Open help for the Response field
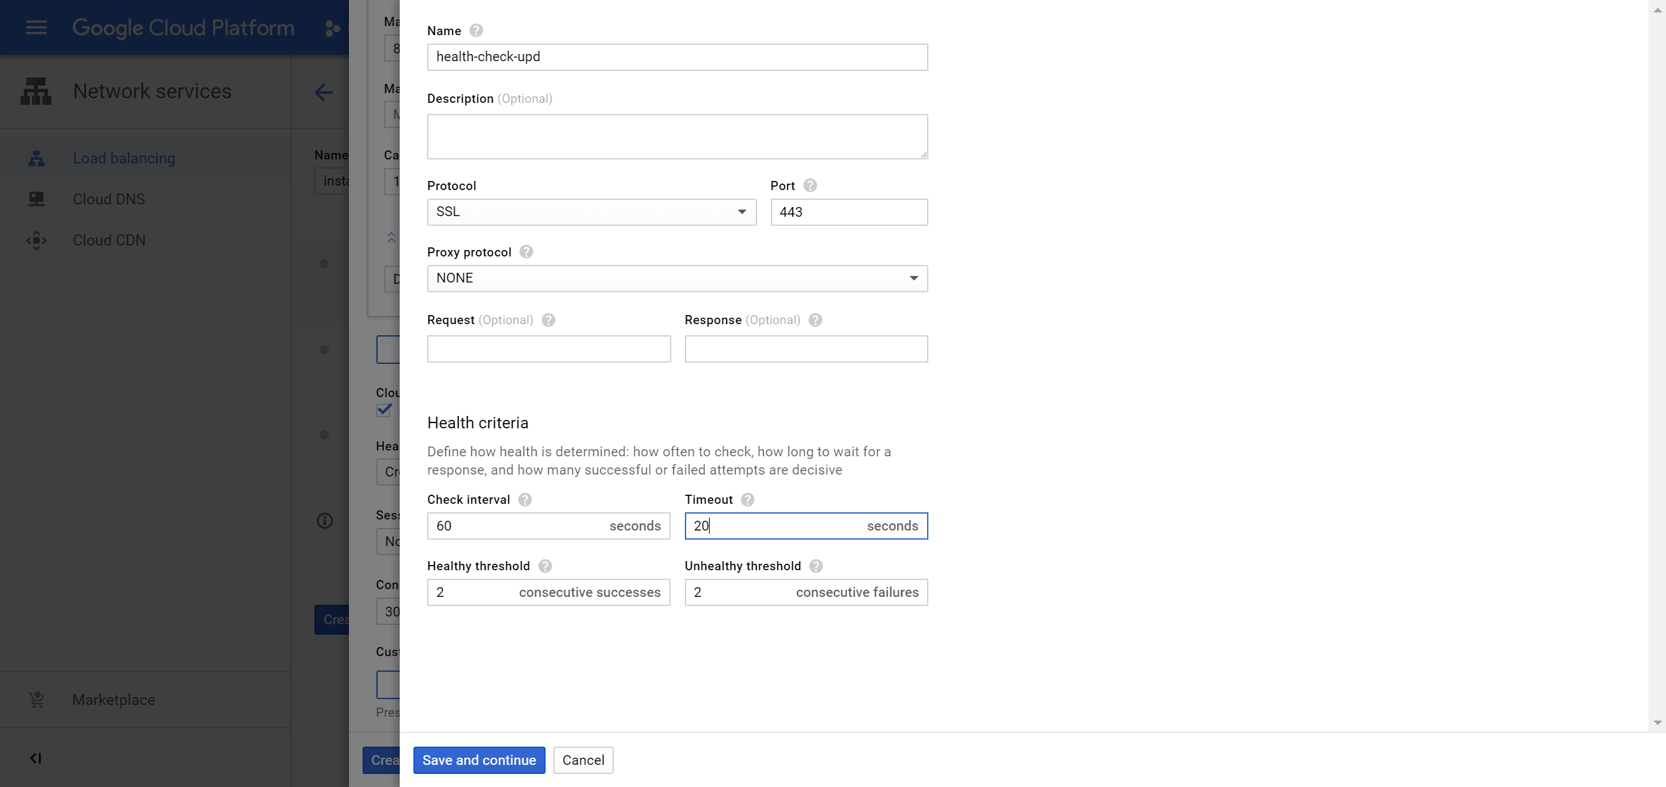The image size is (1666, 787). pyautogui.click(x=815, y=320)
